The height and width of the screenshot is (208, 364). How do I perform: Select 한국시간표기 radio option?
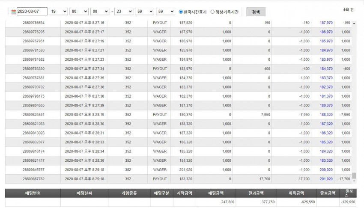(x=181, y=12)
